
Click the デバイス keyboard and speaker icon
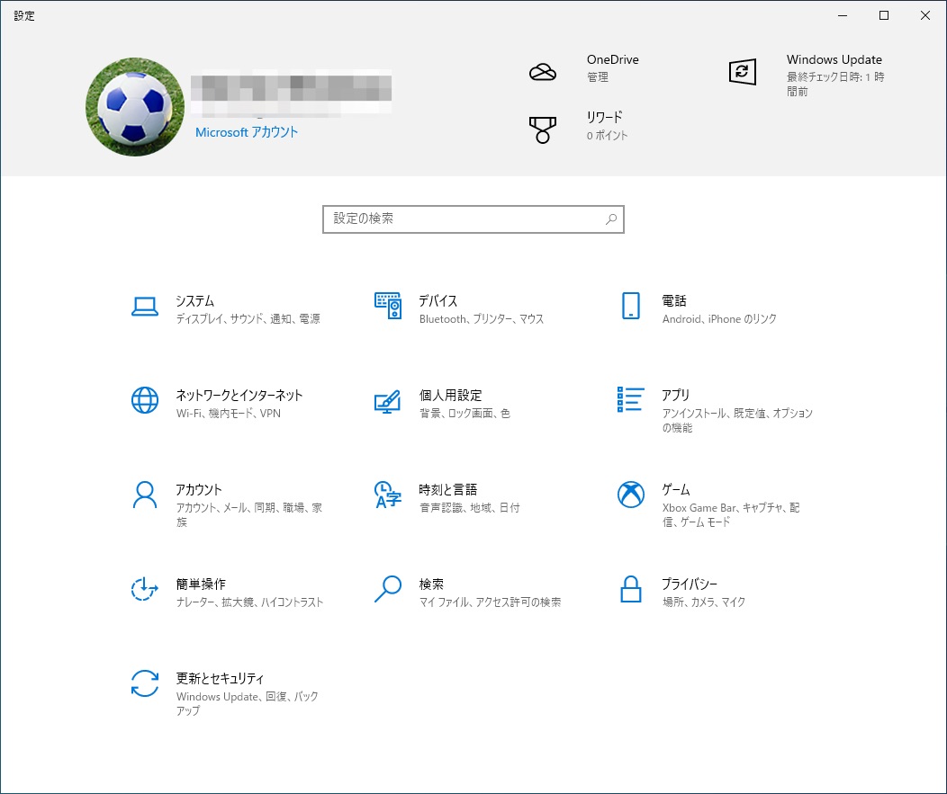(388, 306)
